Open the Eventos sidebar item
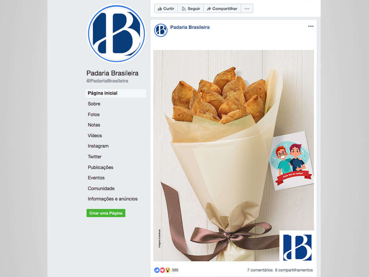Viewport: 369px width, 277px height. 96,178
